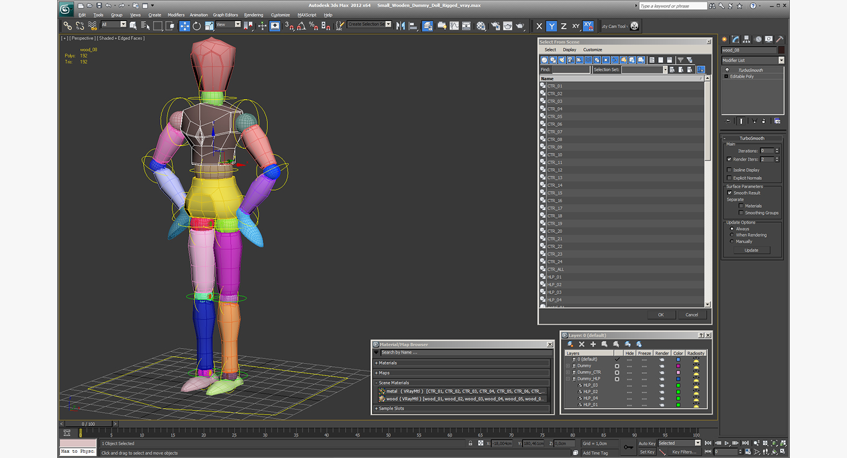Toggle the Angle Snap tool
This screenshot has height=458, width=847.
point(301,26)
